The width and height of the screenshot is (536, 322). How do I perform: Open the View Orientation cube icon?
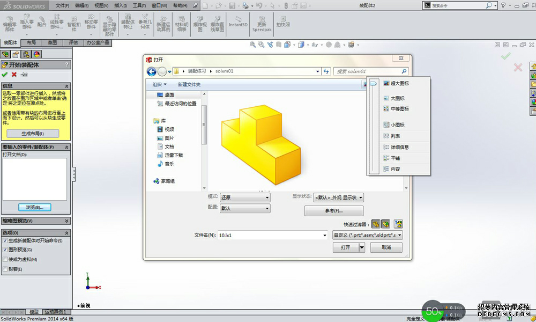(x=287, y=45)
